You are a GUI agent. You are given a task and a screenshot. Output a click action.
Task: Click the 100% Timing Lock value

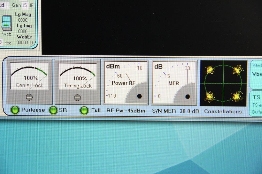80,78
